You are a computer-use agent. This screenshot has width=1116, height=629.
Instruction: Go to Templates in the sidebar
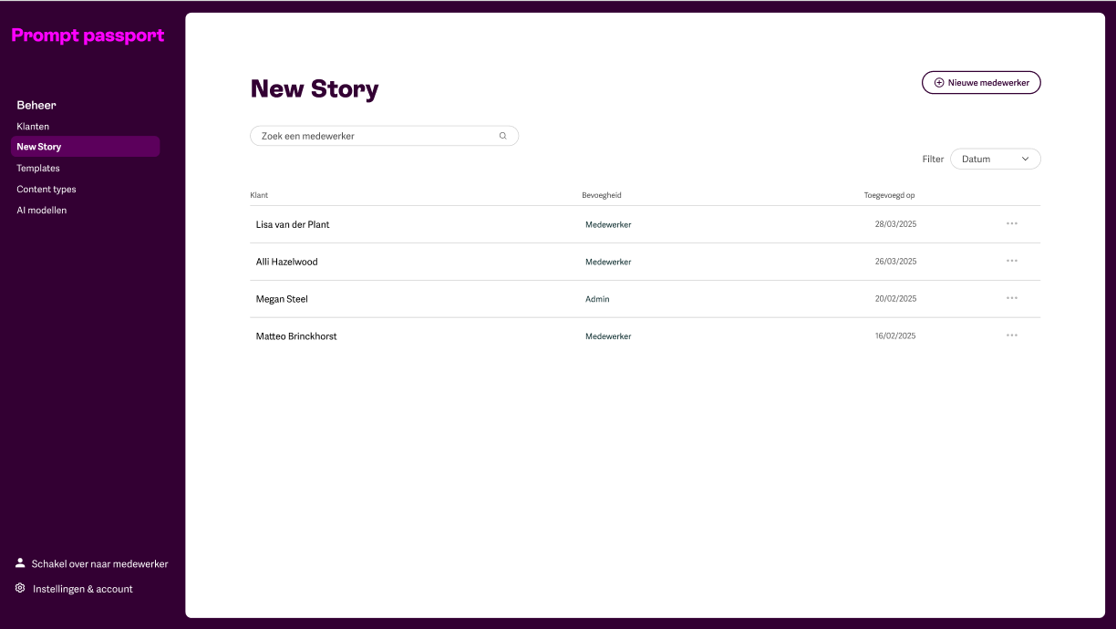point(38,168)
